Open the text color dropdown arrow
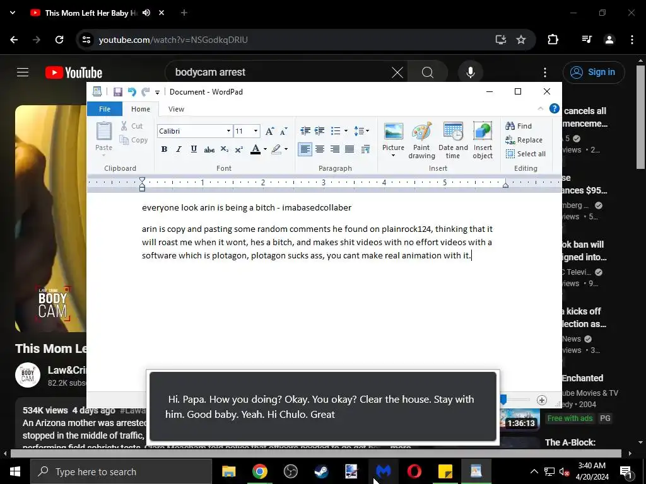 (x=265, y=149)
